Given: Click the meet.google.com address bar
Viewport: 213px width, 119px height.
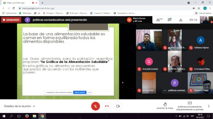Looking at the screenshot, I should click(x=105, y=8).
